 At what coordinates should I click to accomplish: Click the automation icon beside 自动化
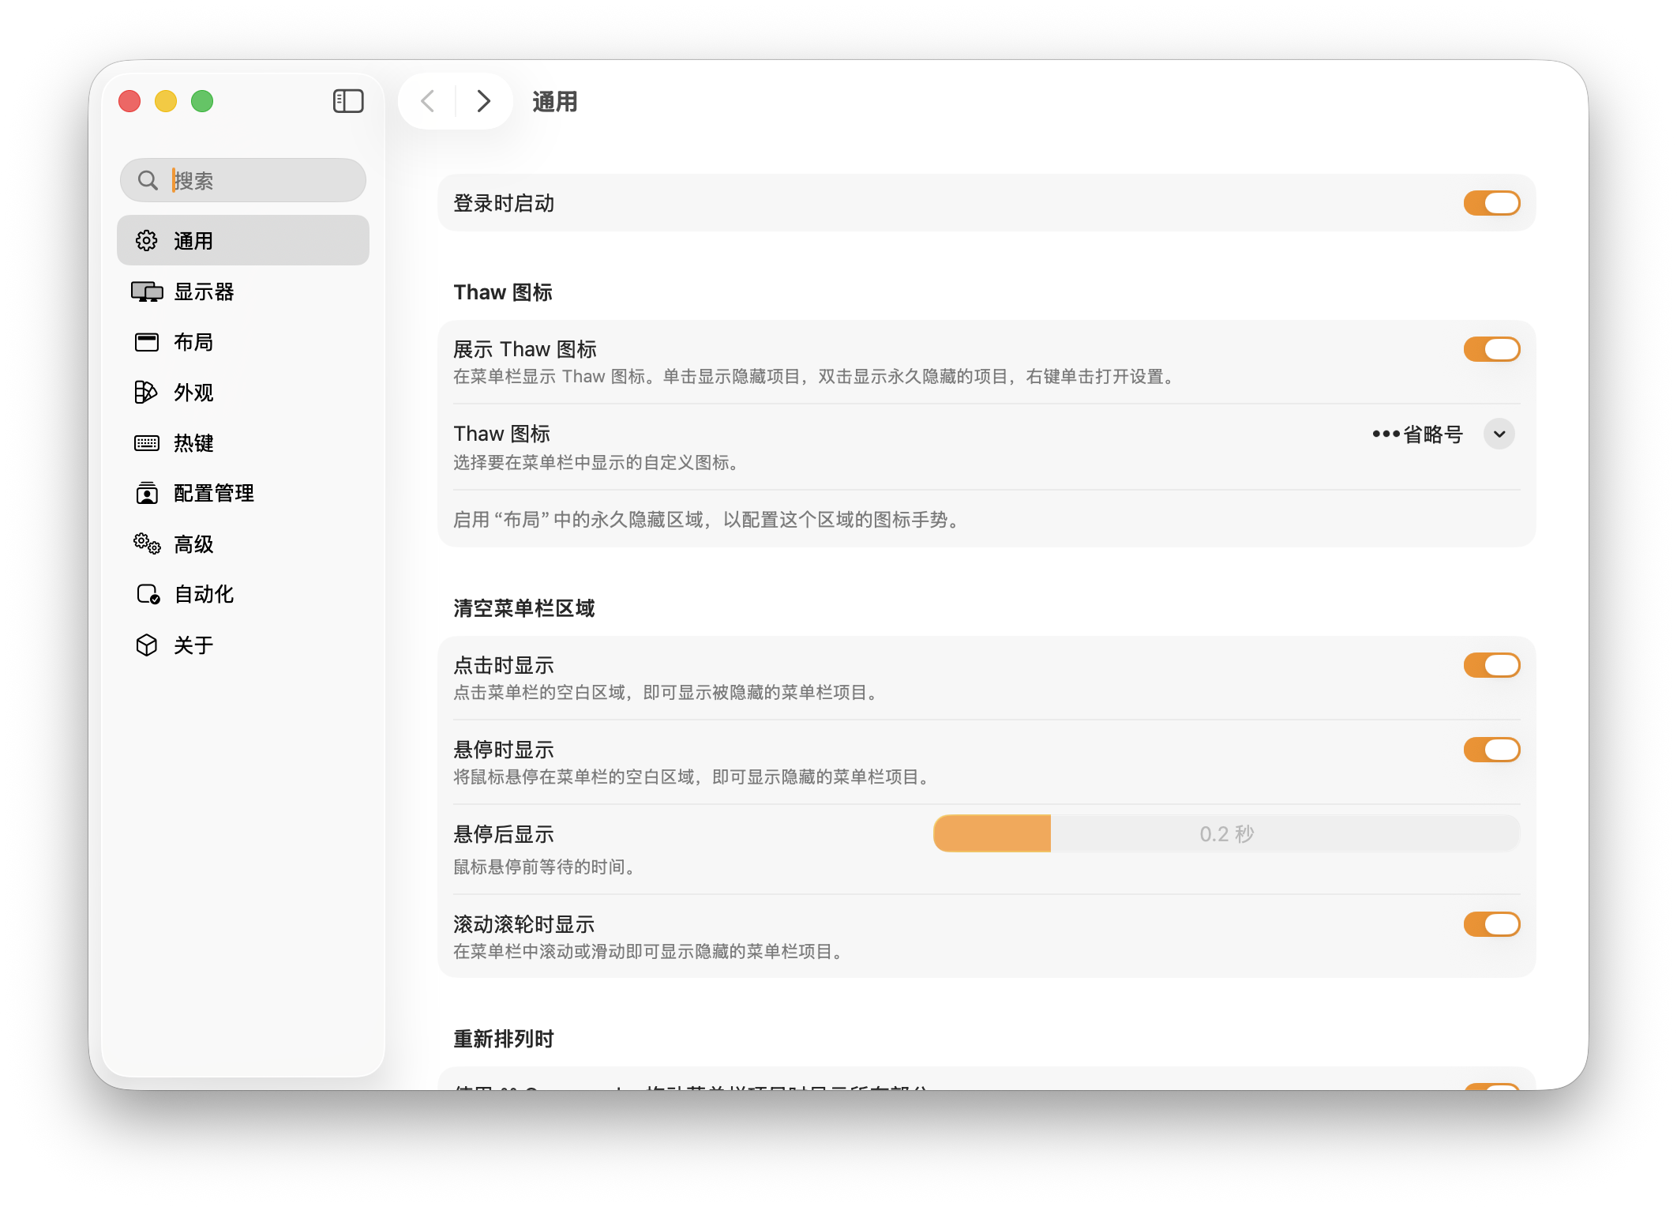click(x=148, y=594)
